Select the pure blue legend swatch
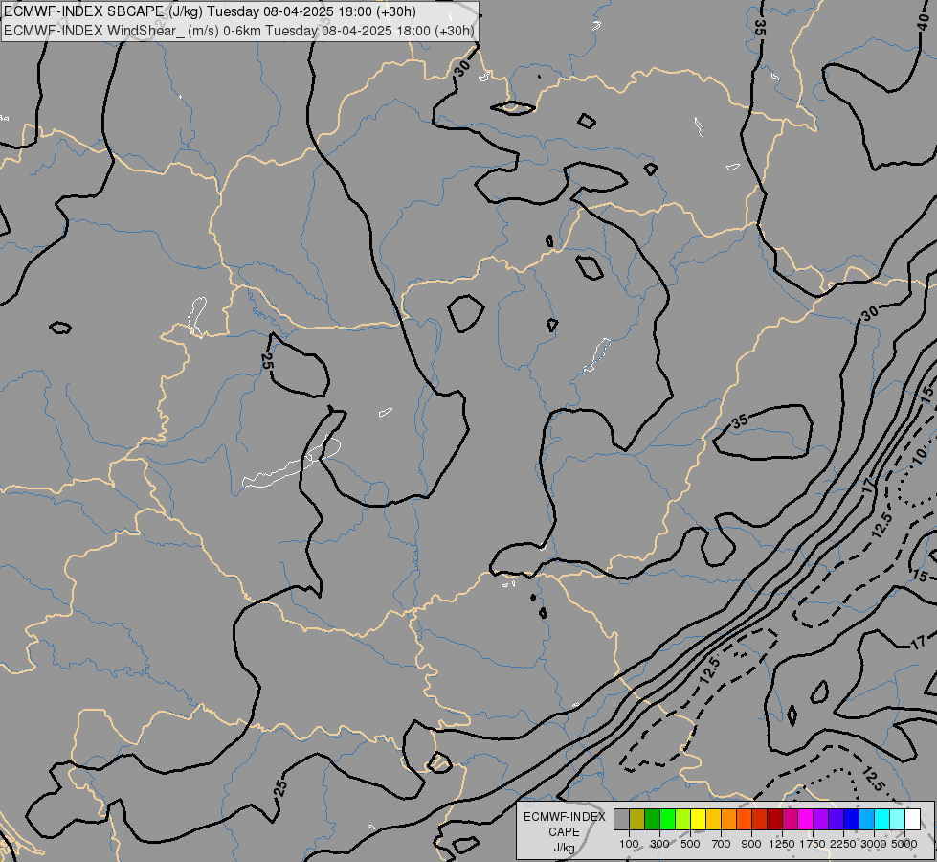Viewport: 937px width, 862px height. click(852, 820)
